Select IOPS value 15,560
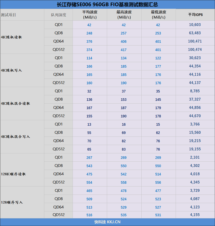This screenshot has width=215, height=226. (x=195, y=132)
